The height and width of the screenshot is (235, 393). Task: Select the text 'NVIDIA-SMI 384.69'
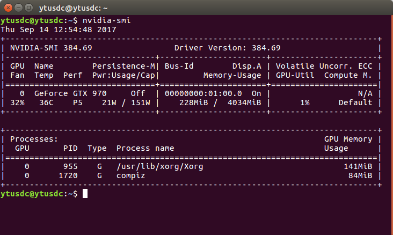point(51,48)
